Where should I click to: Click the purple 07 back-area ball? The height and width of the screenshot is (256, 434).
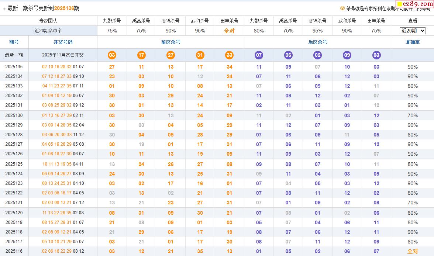[259, 55]
